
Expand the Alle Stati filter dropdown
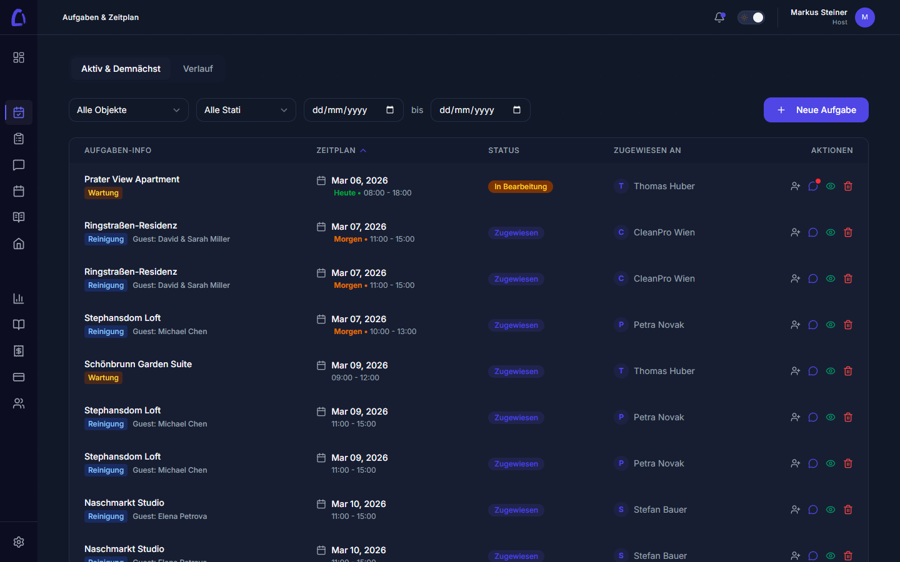(246, 110)
